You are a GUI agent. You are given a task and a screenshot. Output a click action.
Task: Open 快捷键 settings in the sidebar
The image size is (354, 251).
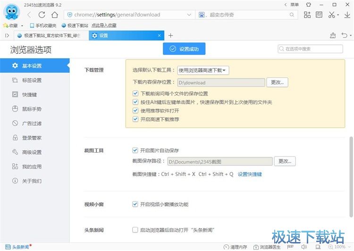point(35,95)
